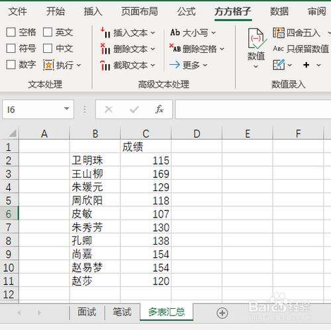The height and width of the screenshot is (330, 331).
Task: Click the 截取文本 extract text icon
Action: click(105, 65)
